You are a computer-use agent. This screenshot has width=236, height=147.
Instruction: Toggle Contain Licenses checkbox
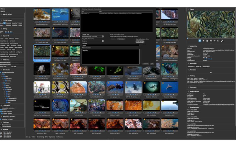click(1, 125)
